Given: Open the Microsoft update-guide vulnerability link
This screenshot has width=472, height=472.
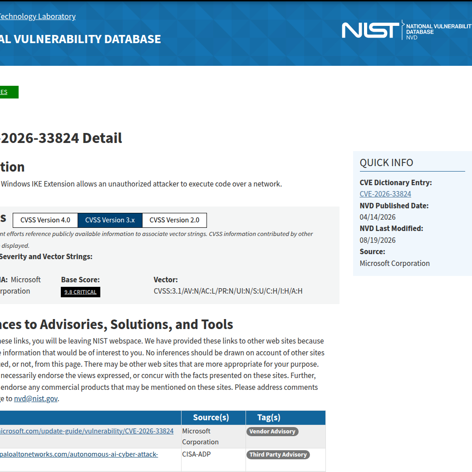Looking at the screenshot, I should pos(87,431).
